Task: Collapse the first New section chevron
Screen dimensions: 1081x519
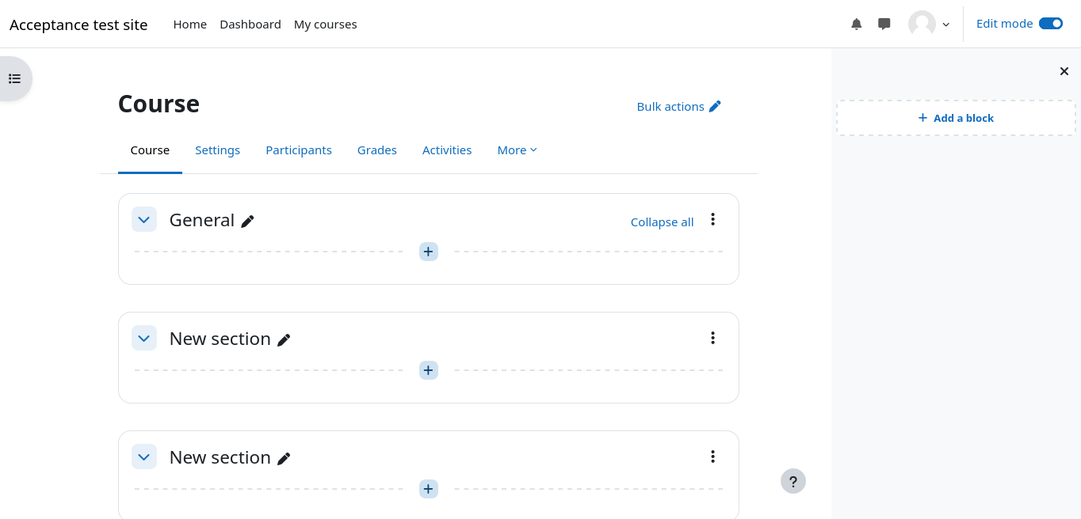Action: click(x=143, y=339)
